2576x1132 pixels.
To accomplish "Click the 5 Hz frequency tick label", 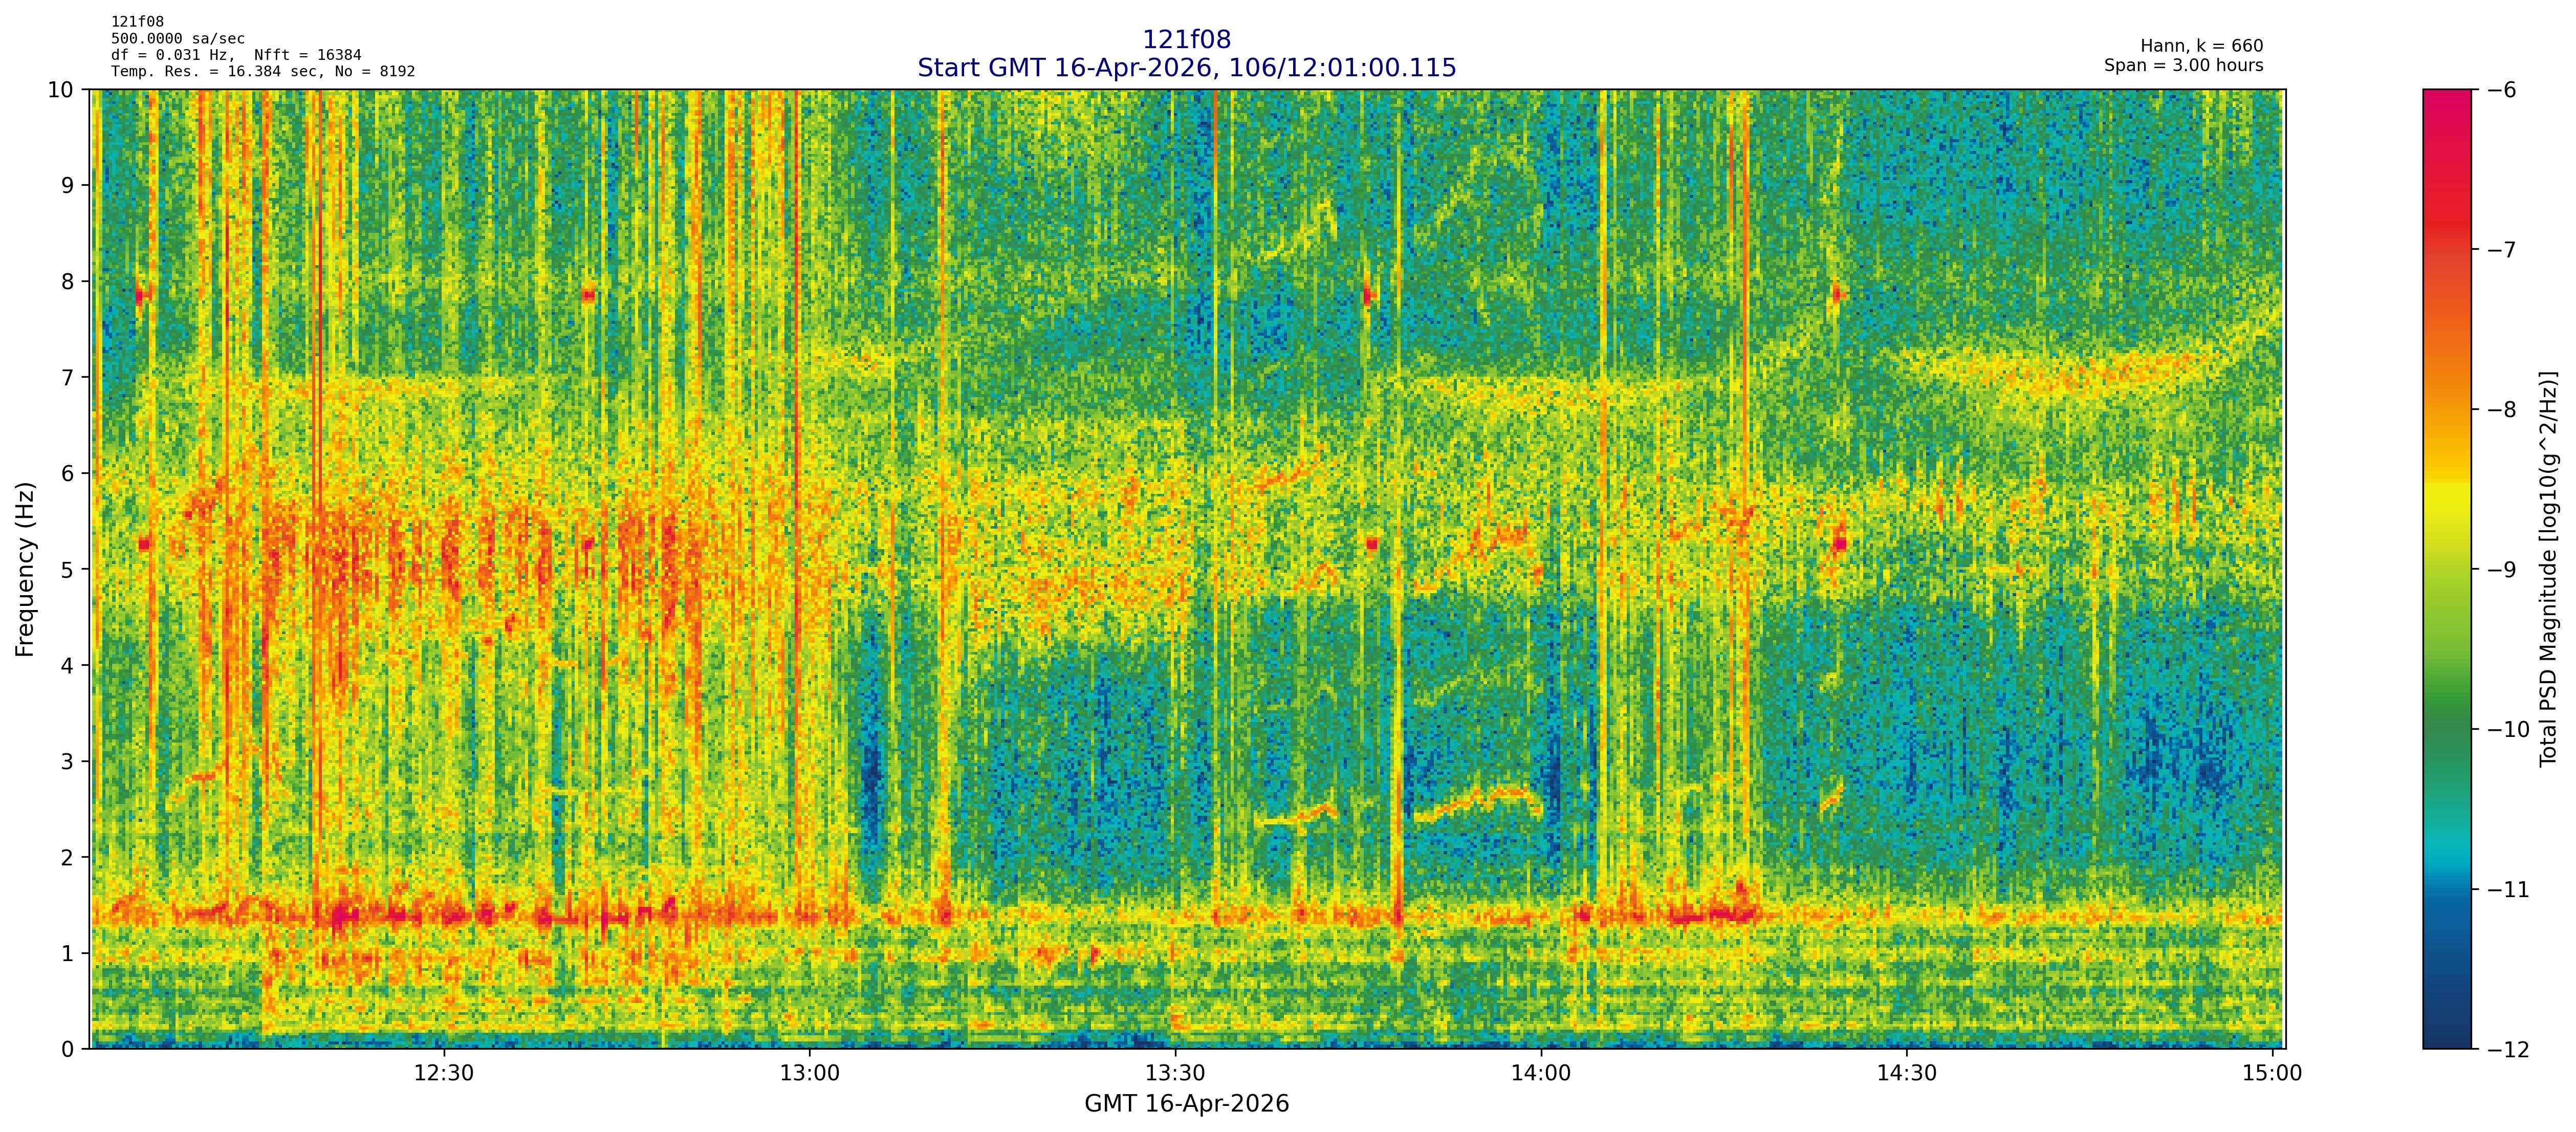I will (x=67, y=569).
